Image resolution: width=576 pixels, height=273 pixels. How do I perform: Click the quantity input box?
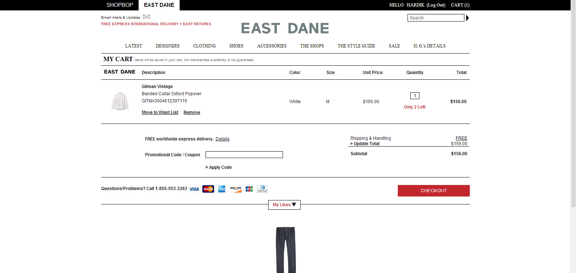pos(415,96)
